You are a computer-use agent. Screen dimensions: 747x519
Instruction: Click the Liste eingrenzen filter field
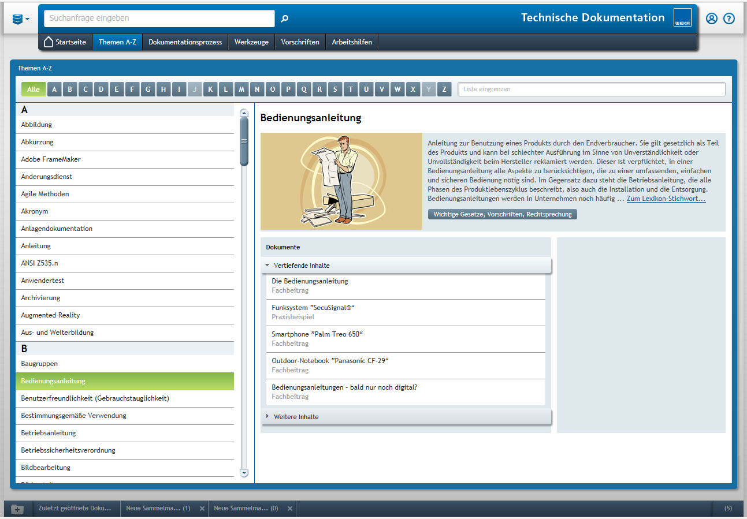(x=591, y=89)
